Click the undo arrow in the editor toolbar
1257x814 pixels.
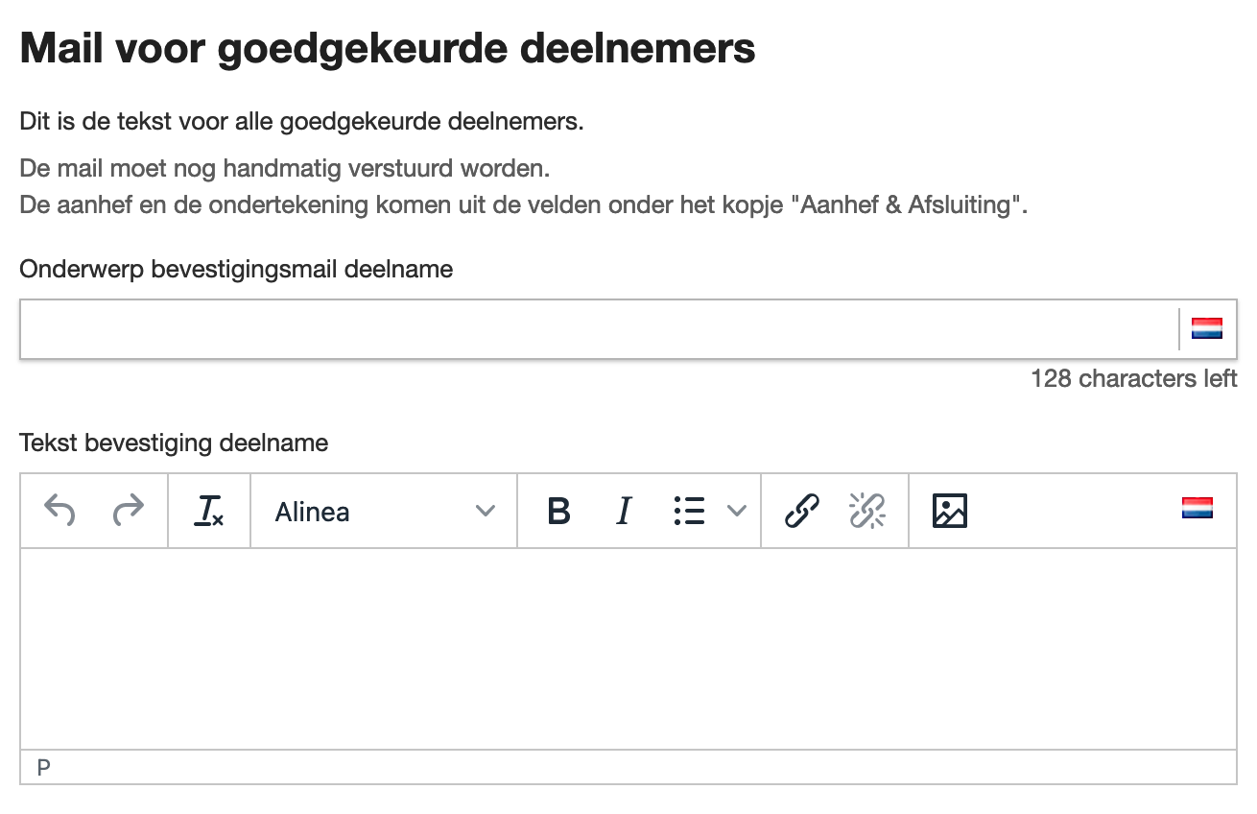tap(59, 511)
